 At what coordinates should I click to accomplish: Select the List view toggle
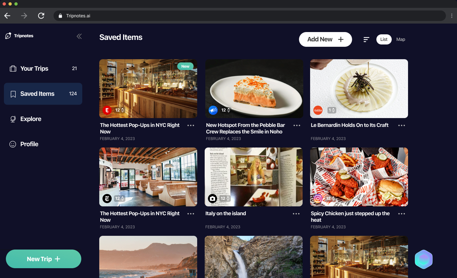[x=384, y=39]
